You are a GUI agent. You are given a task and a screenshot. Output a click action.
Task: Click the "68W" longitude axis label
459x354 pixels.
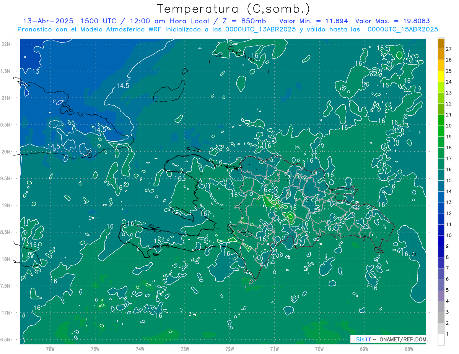click(x=409, y=349)
